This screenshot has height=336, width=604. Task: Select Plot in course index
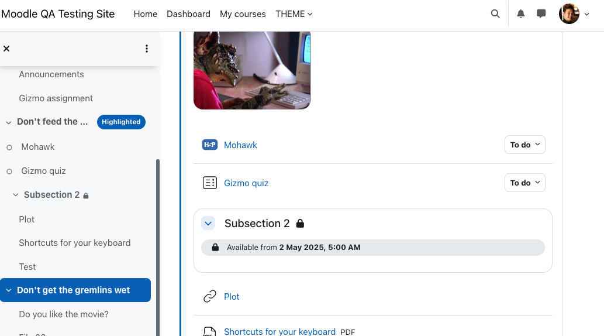click(x=26, y=219)
